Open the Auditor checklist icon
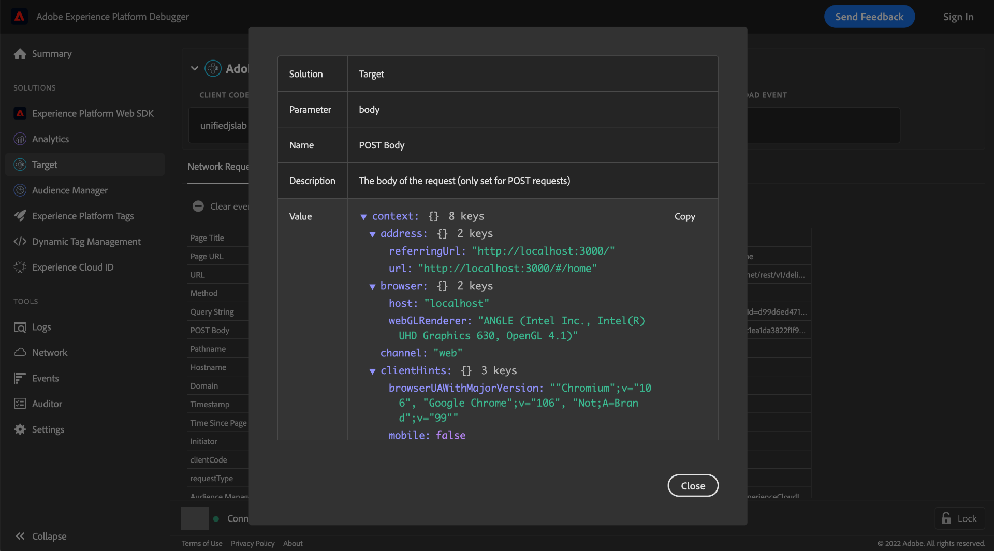994x551 pixels. click(20, 404)
